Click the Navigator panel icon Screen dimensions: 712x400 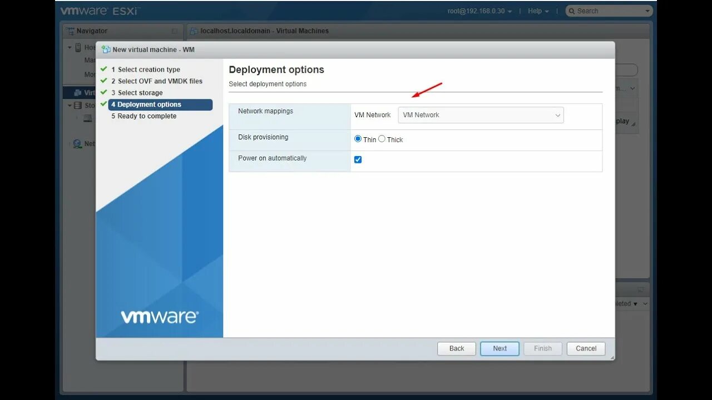click(x=70, y=31)
